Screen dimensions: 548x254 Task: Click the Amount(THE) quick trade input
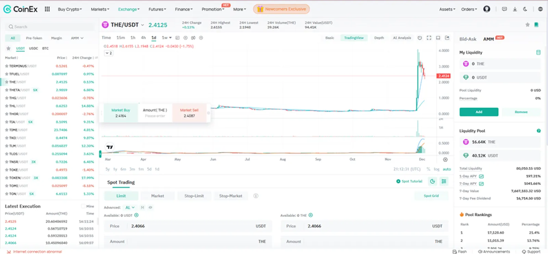155,113
